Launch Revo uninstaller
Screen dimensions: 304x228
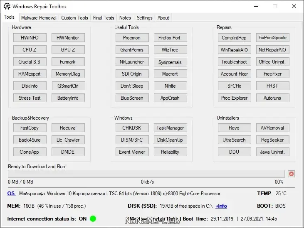235,128
